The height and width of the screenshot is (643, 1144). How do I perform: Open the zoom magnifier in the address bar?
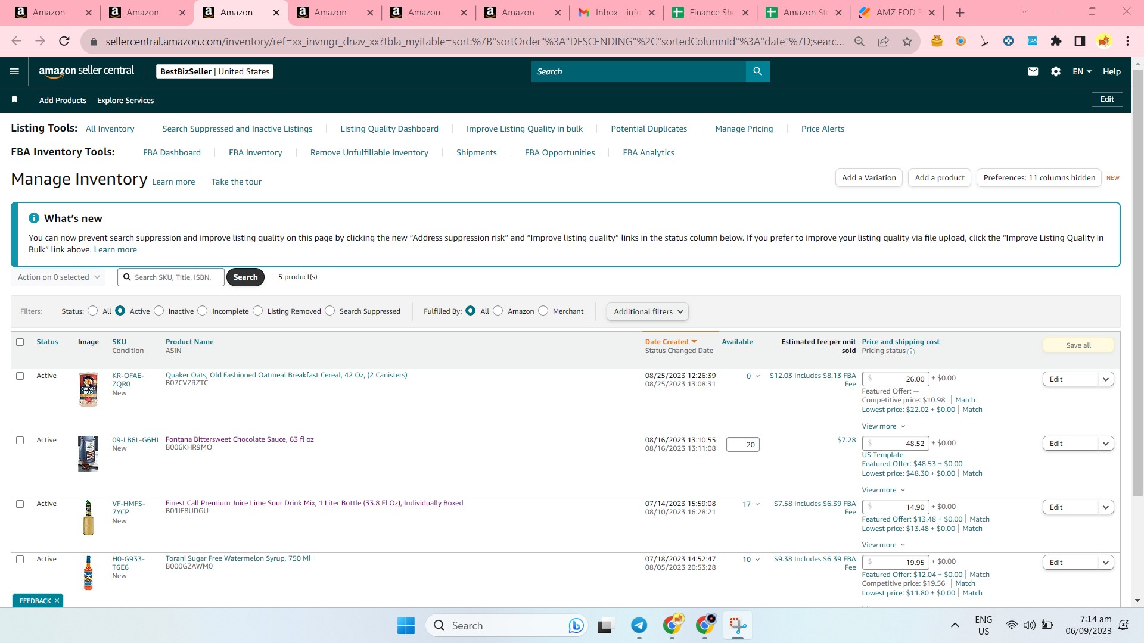point(859,41)
